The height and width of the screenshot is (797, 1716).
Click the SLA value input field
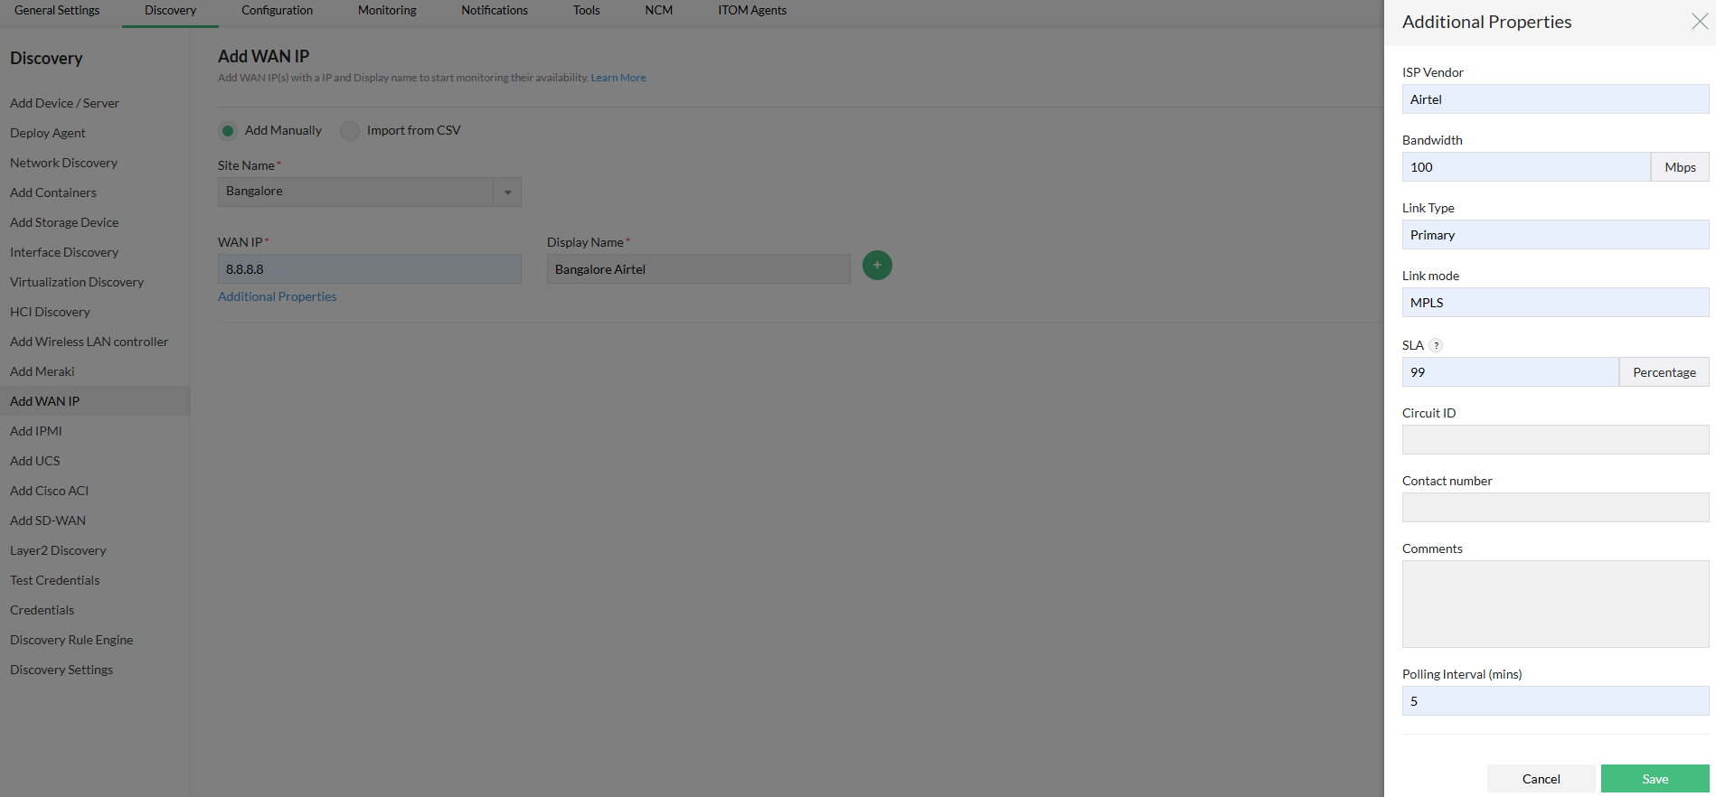tap(1510, 372)
